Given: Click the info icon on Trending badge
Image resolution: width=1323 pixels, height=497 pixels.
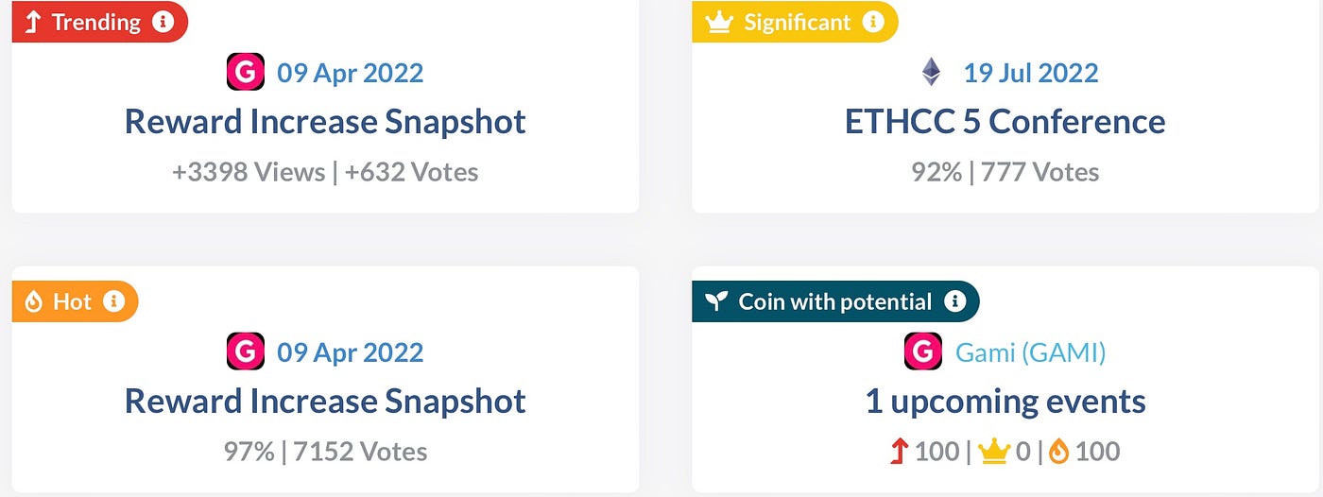Looking at the screenshot, I should (163, 22).
